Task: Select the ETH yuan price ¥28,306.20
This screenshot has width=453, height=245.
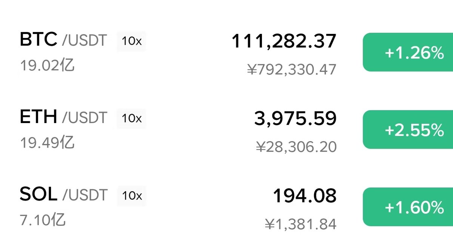Action: click(x=296, y=147)
